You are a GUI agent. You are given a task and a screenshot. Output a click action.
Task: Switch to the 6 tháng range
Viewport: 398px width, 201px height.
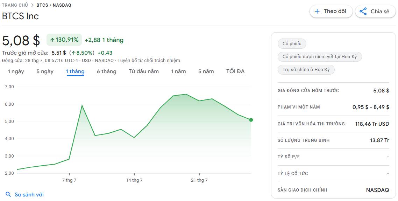[x=106, y=71]
